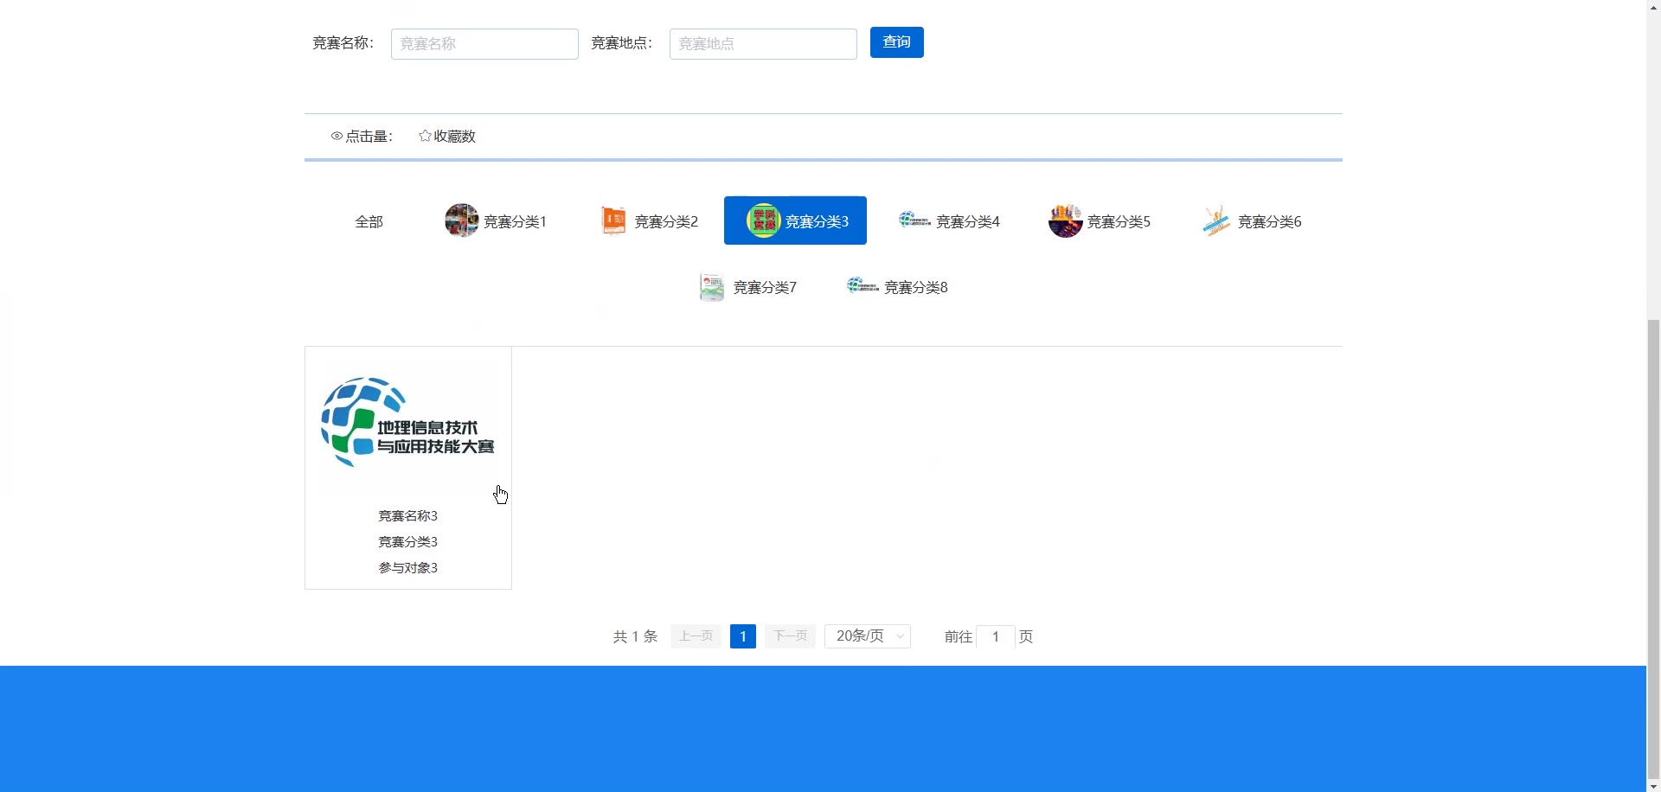Click the 竞赛分类4 globe logo icon
Screen dimensions: 1661x792
[x=914, y=220]
